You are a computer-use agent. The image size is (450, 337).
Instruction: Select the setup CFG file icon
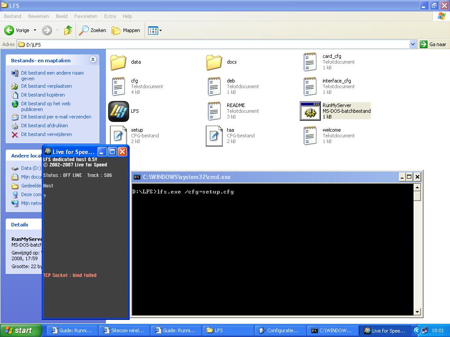tap(118, 135)
